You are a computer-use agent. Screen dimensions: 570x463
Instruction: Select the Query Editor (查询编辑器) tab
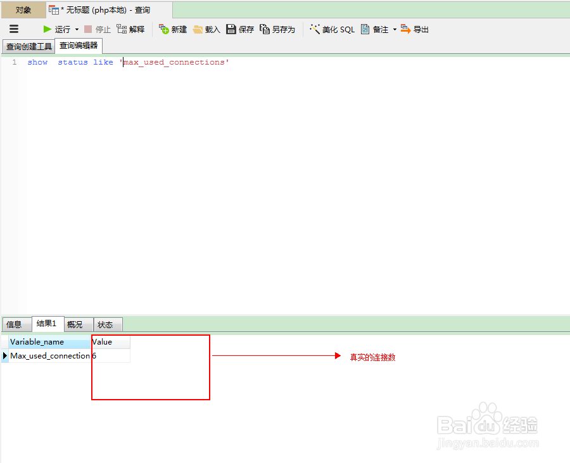79,46
